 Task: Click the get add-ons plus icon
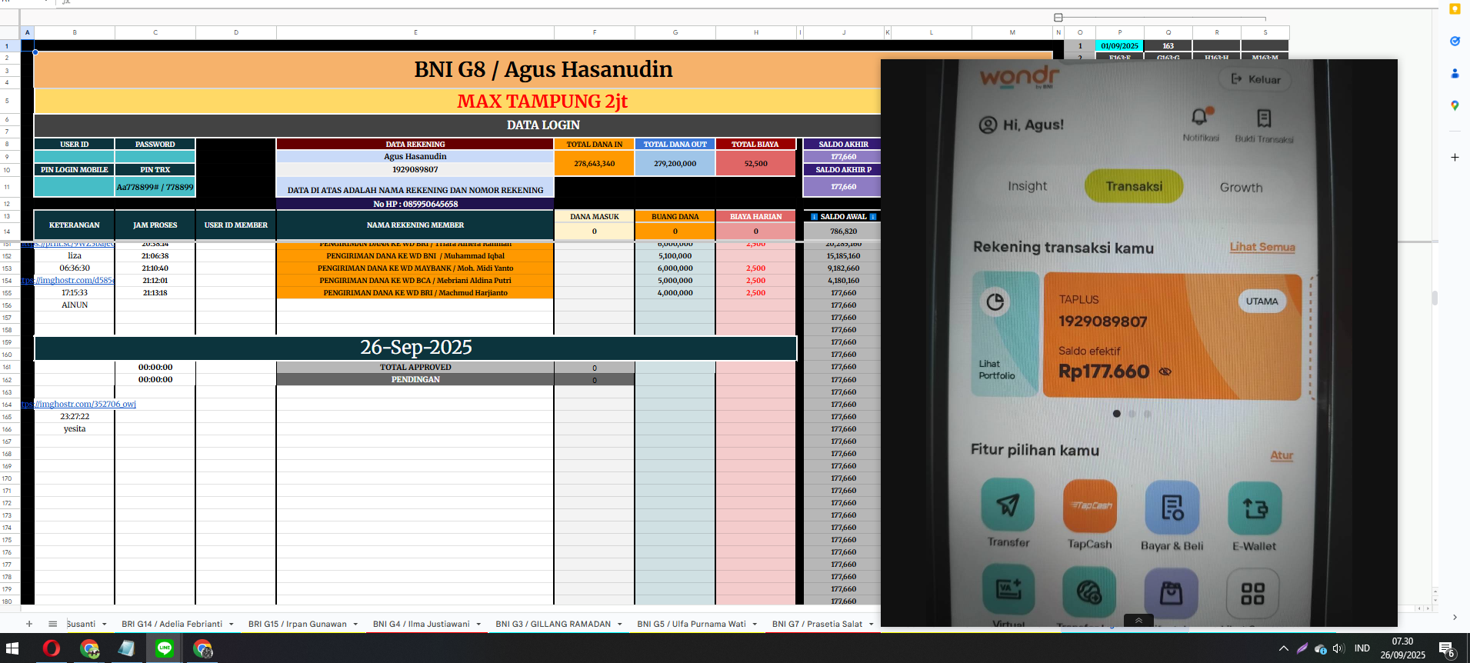coord(1455,158)
